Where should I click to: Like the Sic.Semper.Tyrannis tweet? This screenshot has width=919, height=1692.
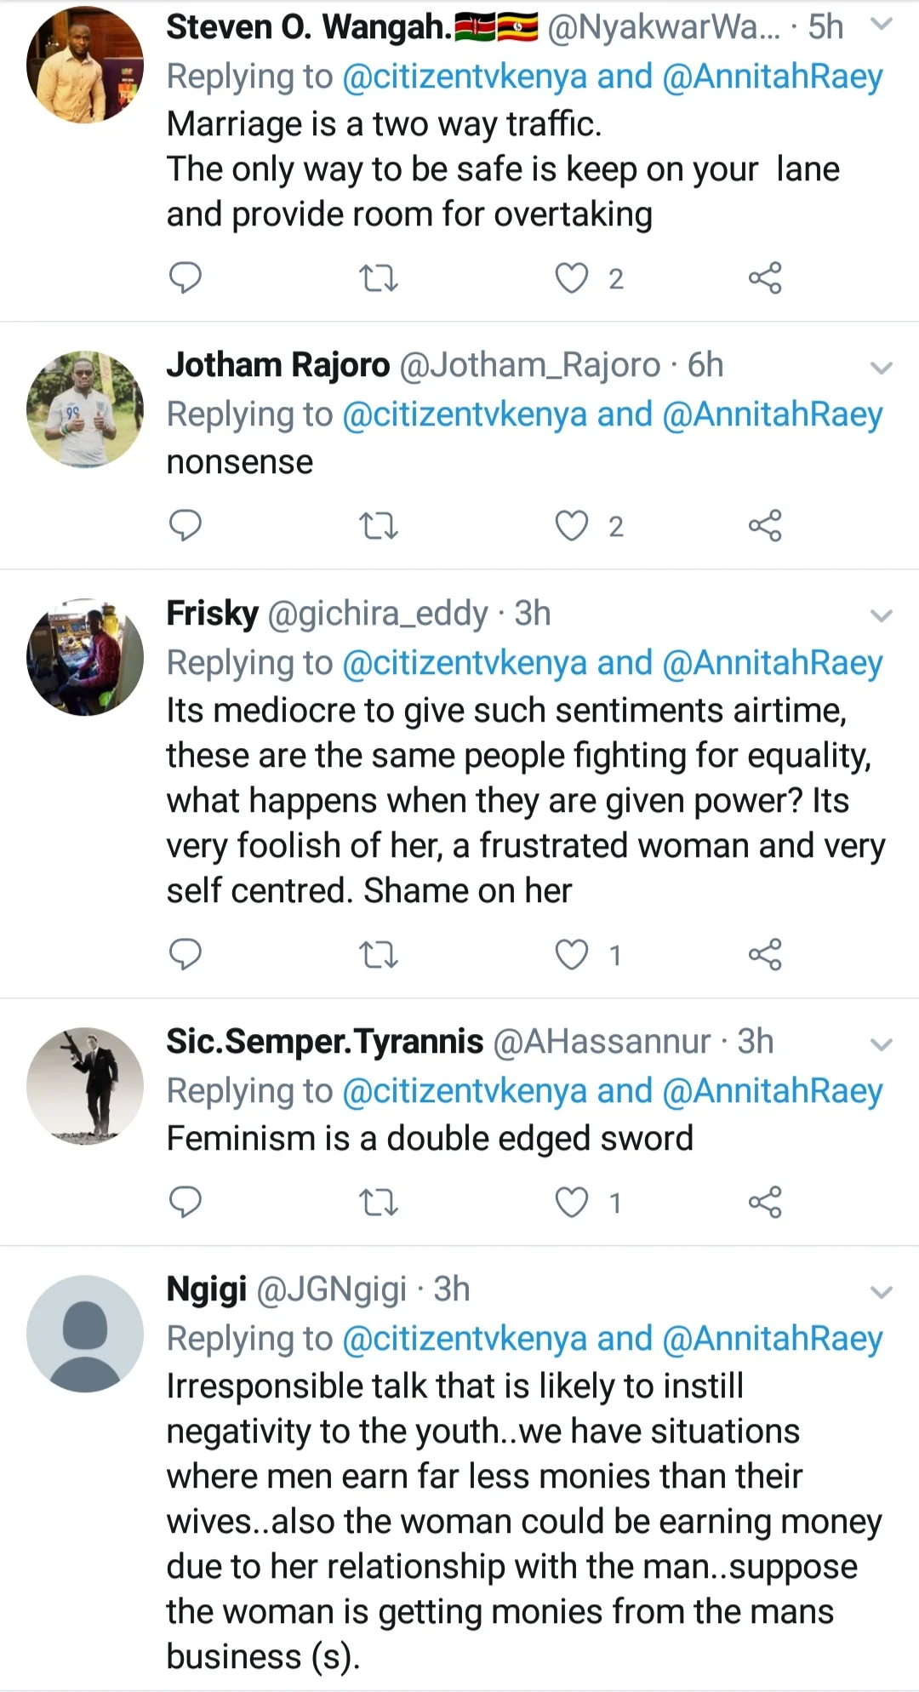pos(572,1203)
